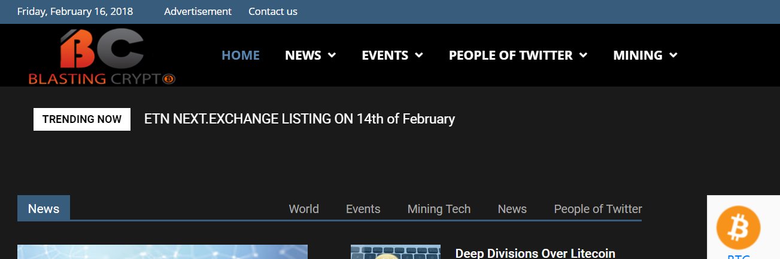Open the Litecoin article thumbnail image
Screen dimensions: 780x259
point(395,252)
